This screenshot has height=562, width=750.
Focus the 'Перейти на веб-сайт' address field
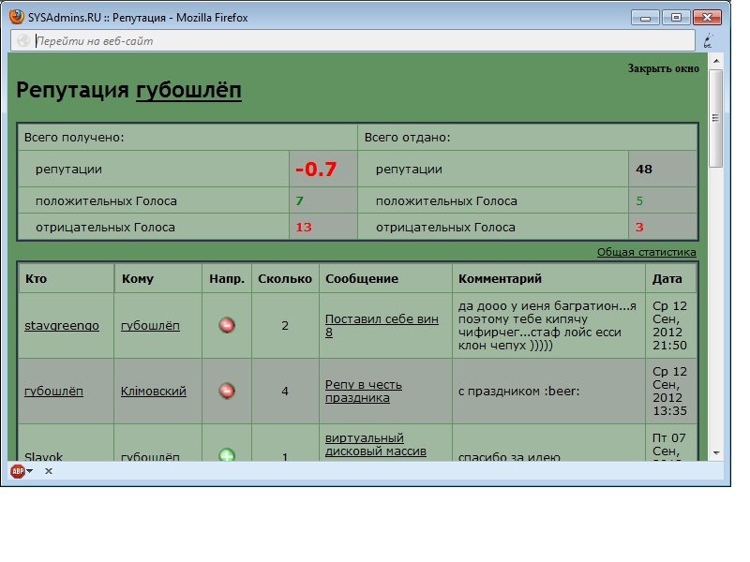point(353,41)
